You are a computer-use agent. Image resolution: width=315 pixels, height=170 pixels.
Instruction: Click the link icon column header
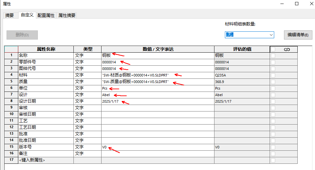(287, 49)
